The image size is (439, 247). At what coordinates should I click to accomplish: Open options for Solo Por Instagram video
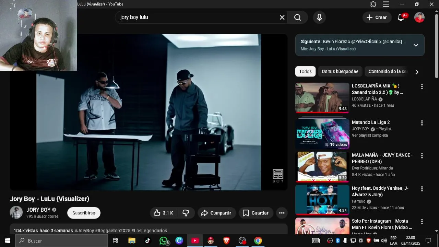[422, 222]
